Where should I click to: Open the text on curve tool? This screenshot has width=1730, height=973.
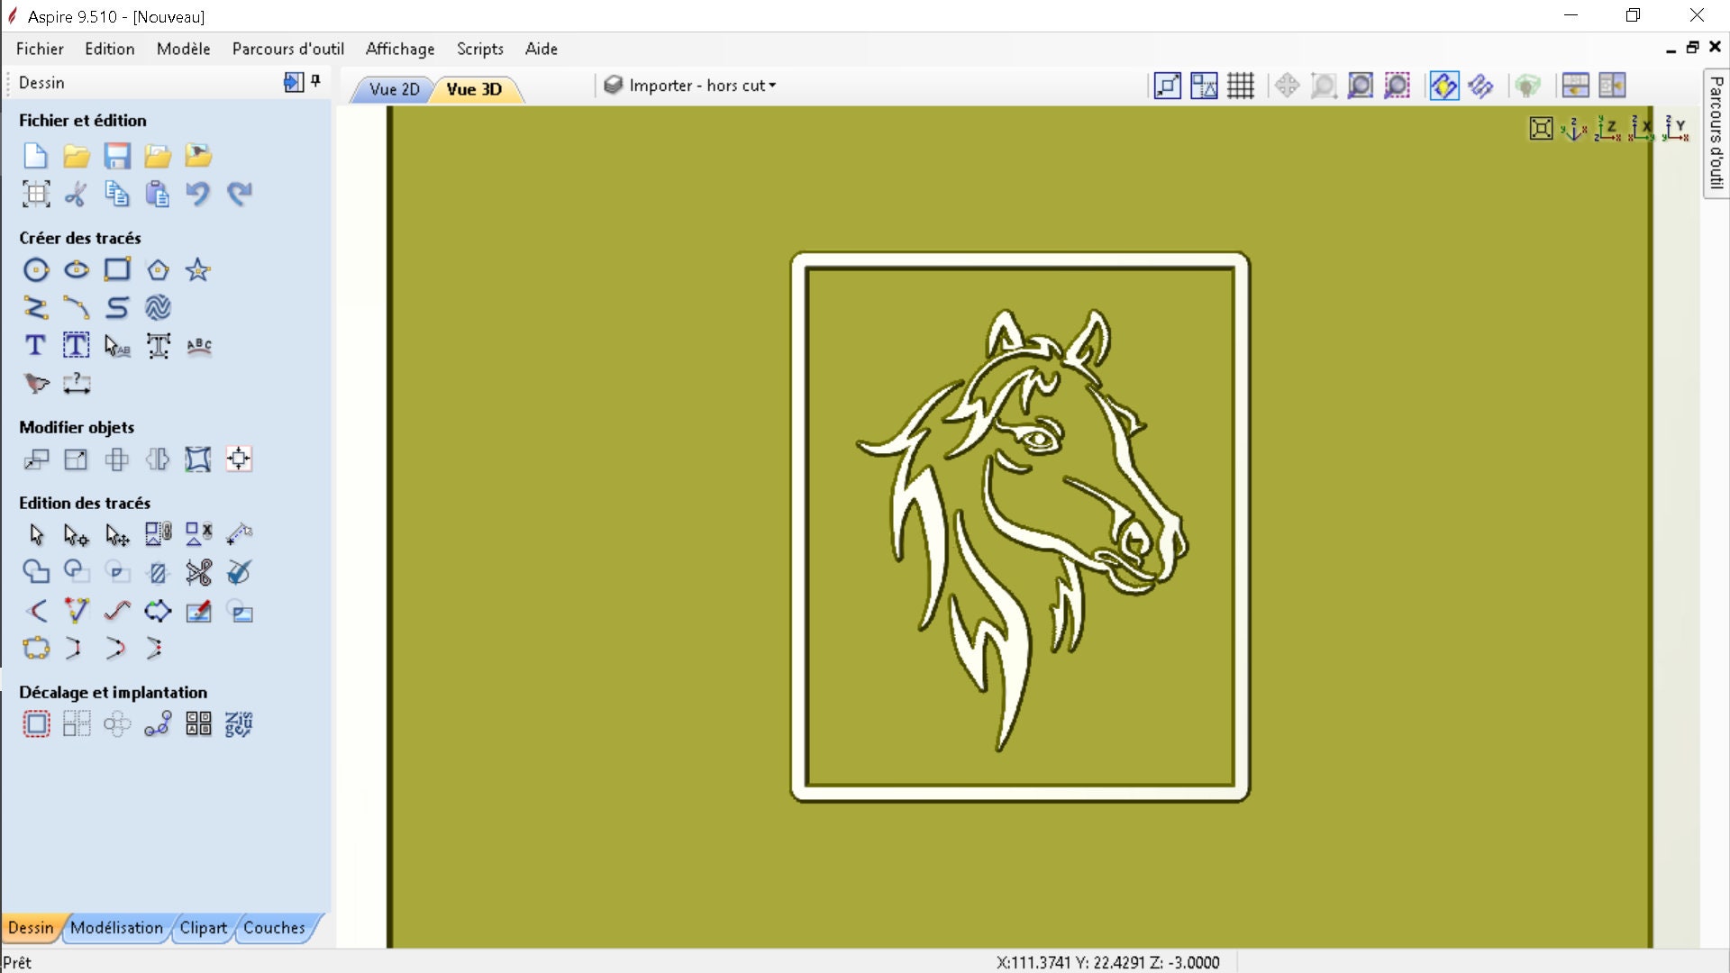tap(198, 345)
